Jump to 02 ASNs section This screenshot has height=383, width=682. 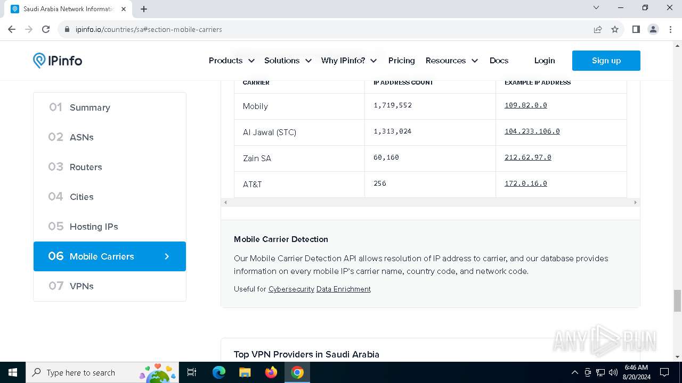click(x=110, y=137)
